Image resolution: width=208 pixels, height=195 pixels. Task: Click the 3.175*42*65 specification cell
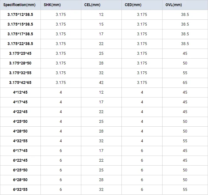click(20, 82)
